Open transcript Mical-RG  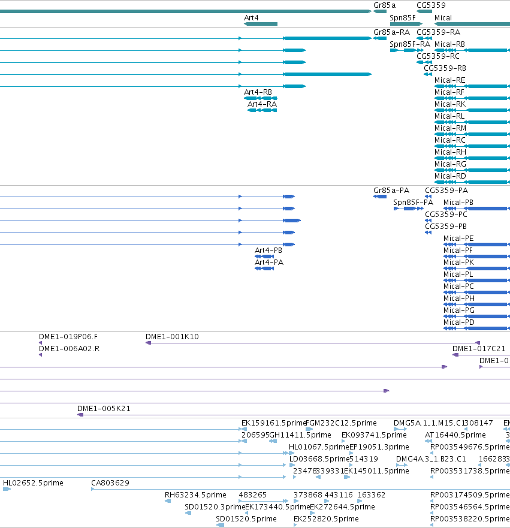(x=472, y=170)
